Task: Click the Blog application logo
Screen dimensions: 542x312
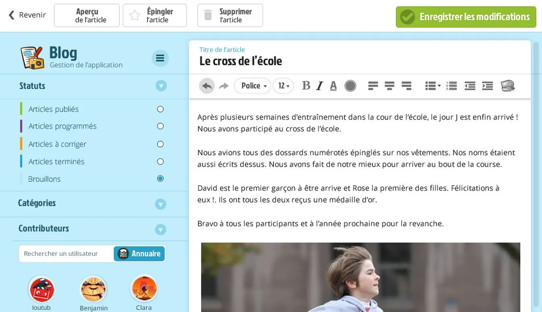Action: 32,57
